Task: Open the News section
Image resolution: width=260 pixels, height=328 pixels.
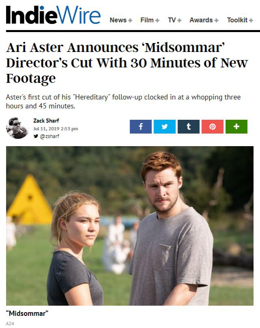Action: pos(118,20)
